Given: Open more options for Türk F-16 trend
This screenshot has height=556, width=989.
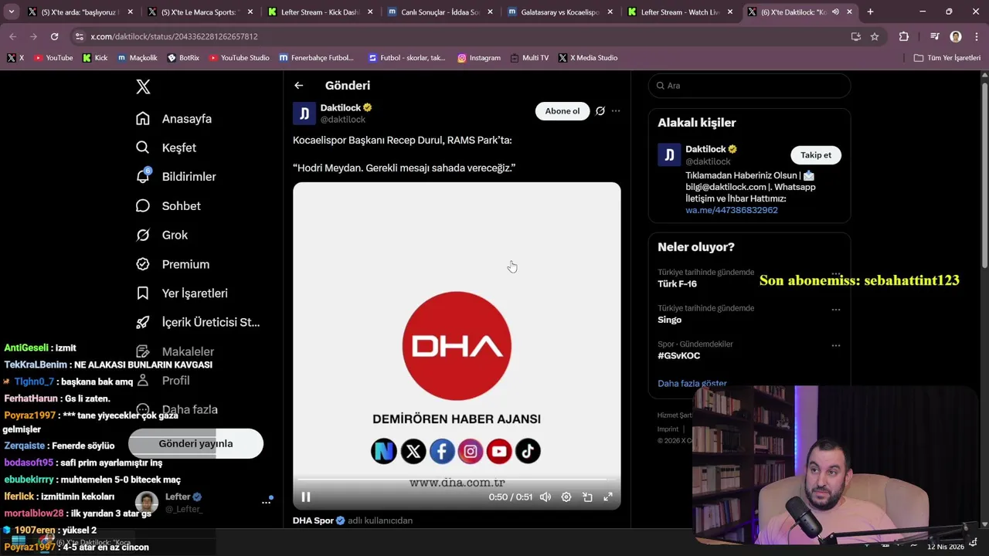Looking at the screenshot, I should 835,273.
